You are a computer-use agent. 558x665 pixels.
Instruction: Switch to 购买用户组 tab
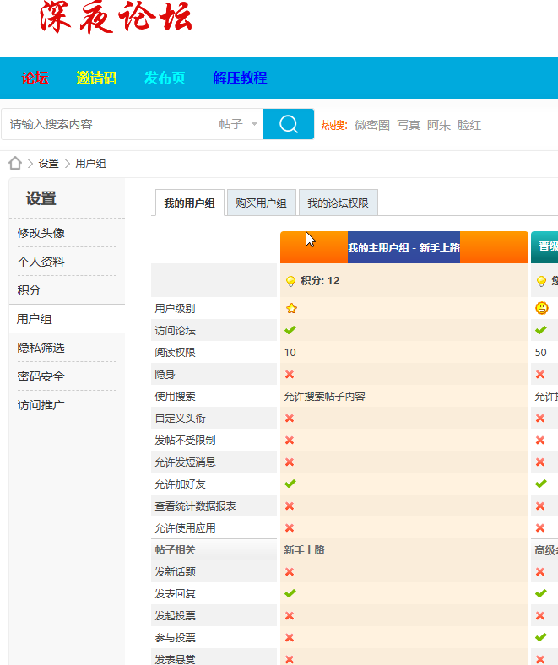262,203
